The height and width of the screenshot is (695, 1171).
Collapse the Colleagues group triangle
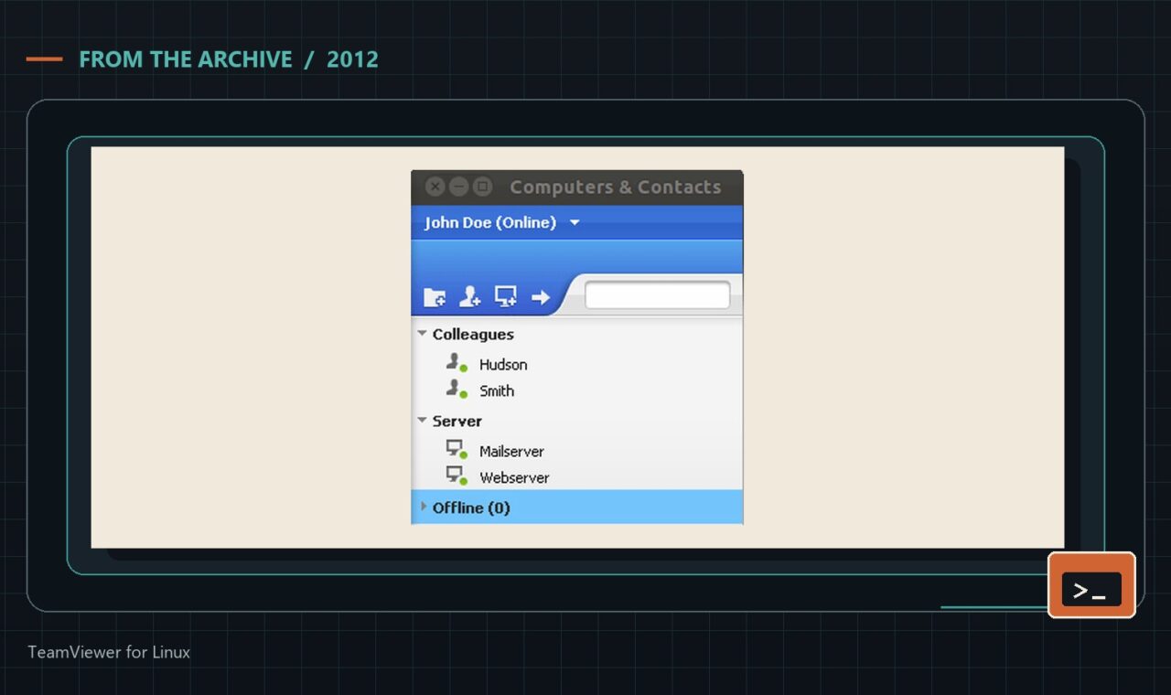coord(422,334)
